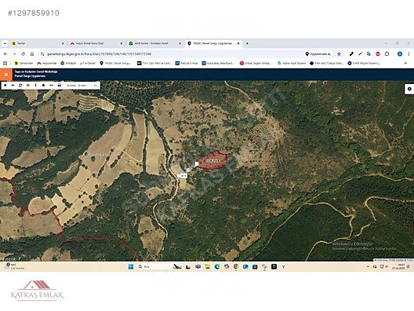Show more bookmarks with the overflow chevron
The image size is (414, 311).
pyautogui.click(x=405, y=63)
